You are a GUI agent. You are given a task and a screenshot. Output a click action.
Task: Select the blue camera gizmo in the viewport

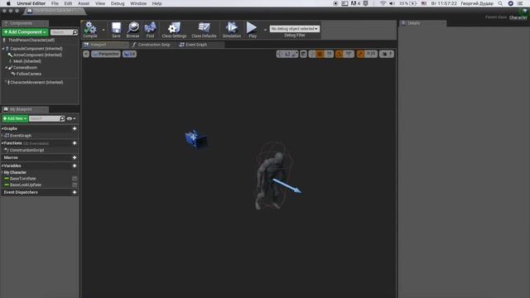196,139
